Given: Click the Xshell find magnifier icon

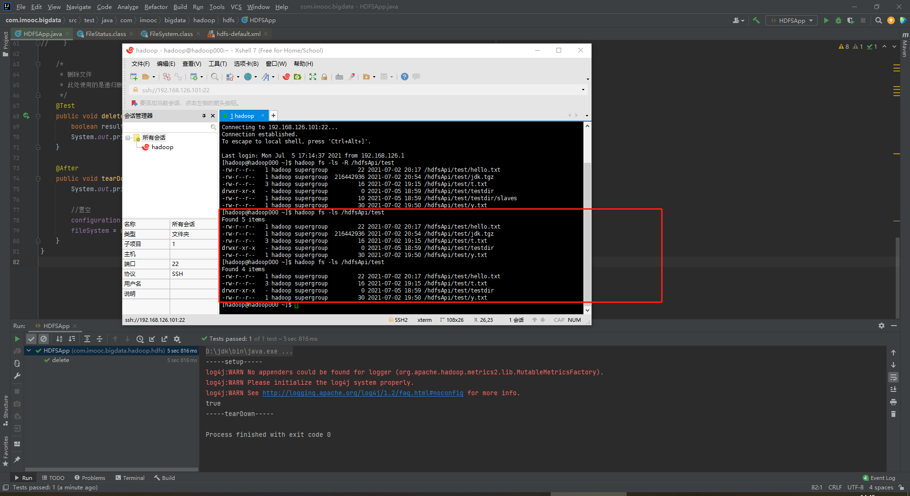Looking at the screenshot, I should (215, 77).
